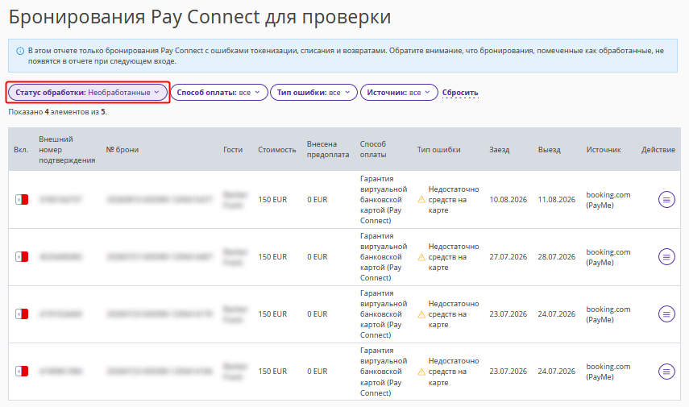Click the info icon in the blue notice
The image size is (689, 407).
20,51
